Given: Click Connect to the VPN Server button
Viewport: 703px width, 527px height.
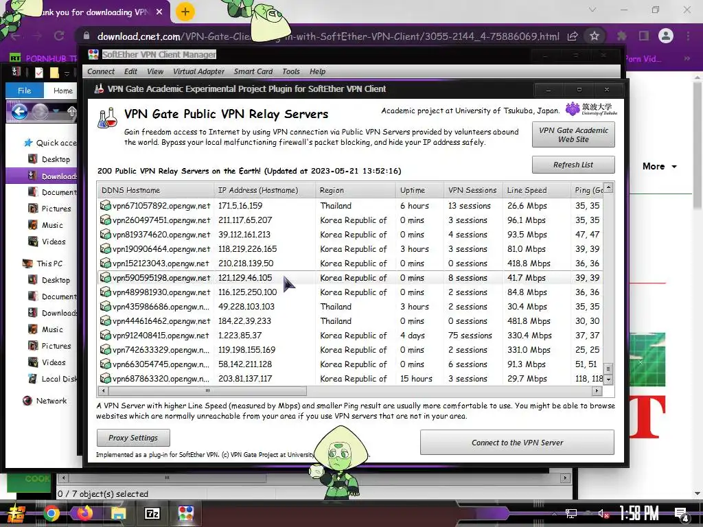Looking at the screenshot, I should coord(517,443).
